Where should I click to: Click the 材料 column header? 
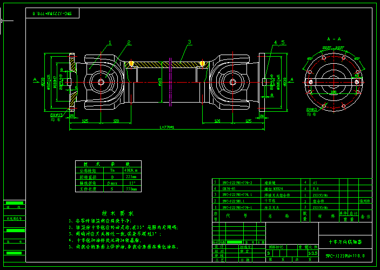pos(326,216)
